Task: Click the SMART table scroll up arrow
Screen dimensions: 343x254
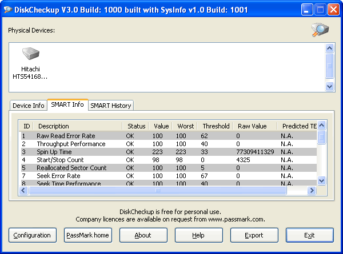Action: [x=321, y=126]
